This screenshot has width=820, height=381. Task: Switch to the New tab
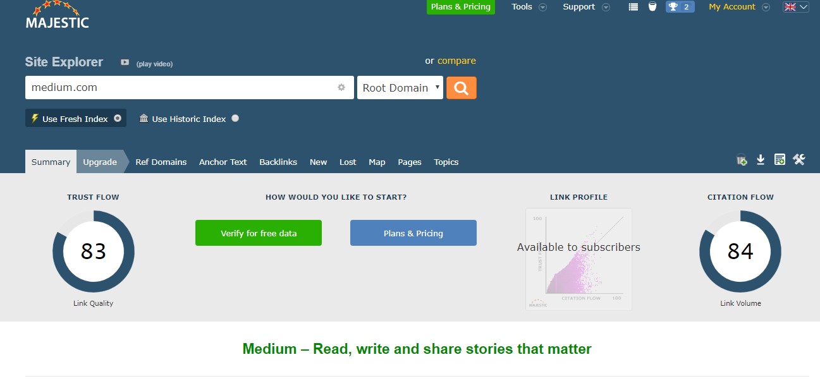(318, 162)
